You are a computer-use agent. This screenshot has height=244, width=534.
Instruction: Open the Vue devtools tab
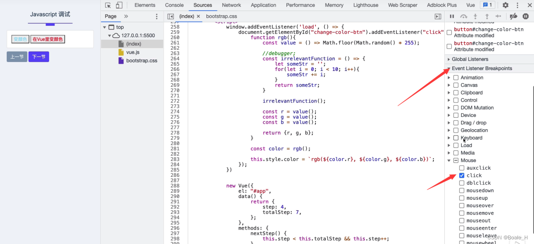471,5
